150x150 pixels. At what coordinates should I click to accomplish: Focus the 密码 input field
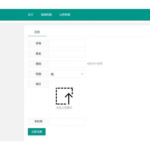tap(67, 64)
